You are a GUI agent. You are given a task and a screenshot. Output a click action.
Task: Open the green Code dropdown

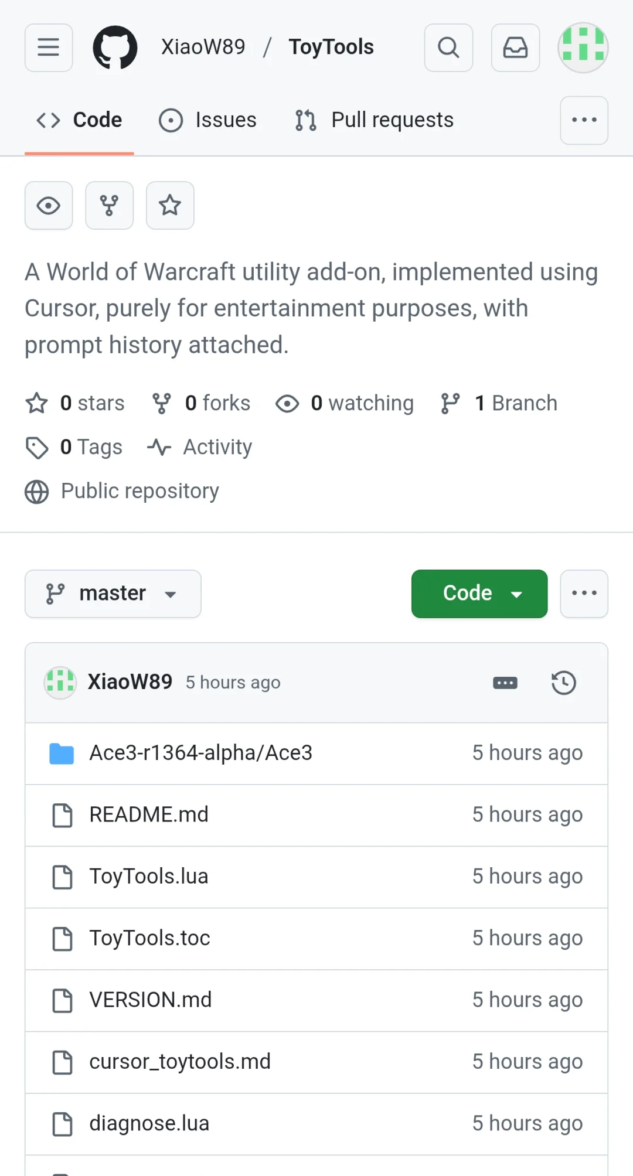[x=479, y=594]
